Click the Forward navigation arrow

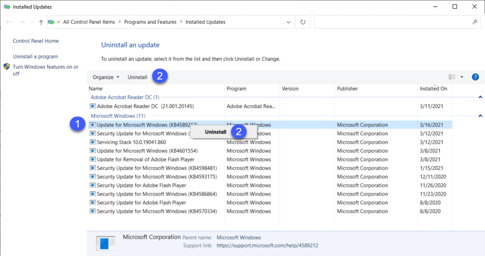22,22
